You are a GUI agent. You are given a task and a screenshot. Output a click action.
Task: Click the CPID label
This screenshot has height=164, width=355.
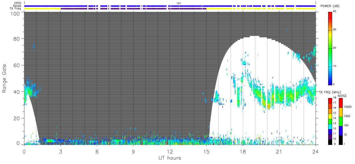click(18, 3)
